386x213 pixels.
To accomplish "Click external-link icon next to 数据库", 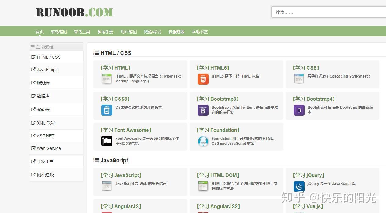I will (x=33, y=96).
